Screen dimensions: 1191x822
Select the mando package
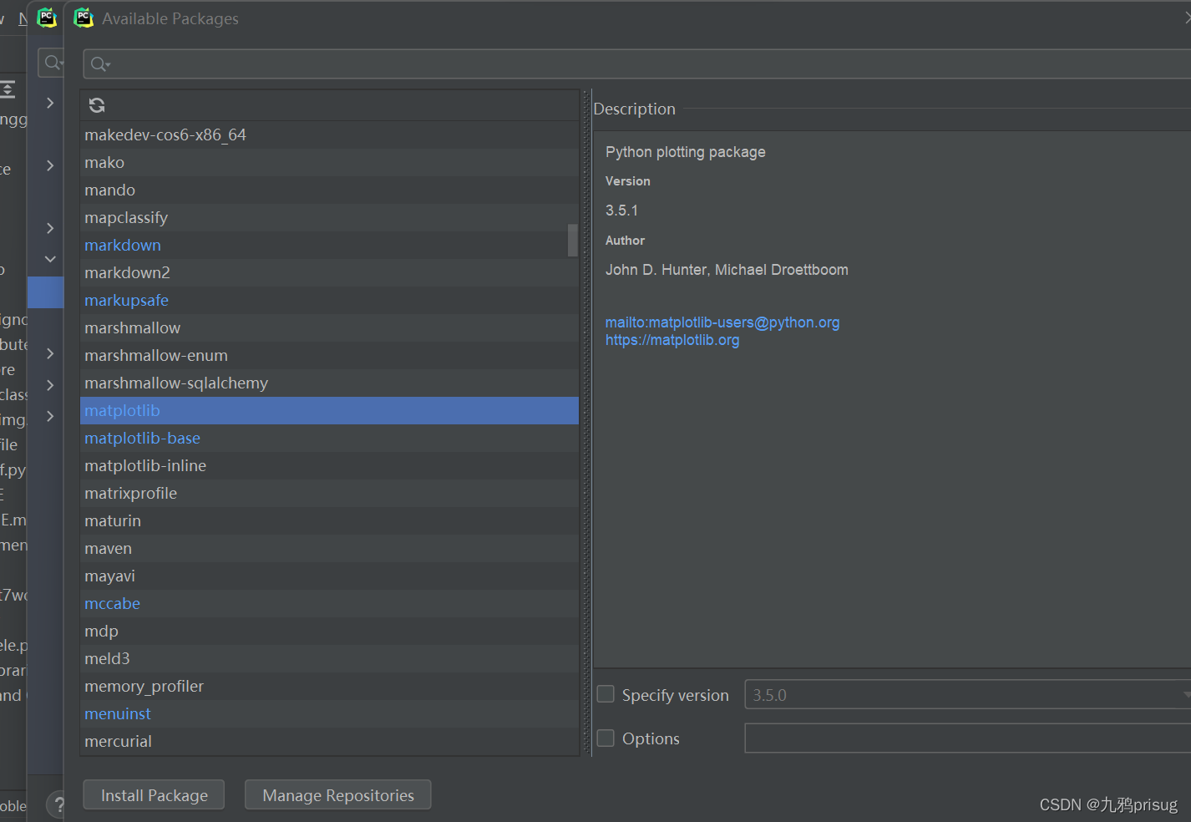330,190
